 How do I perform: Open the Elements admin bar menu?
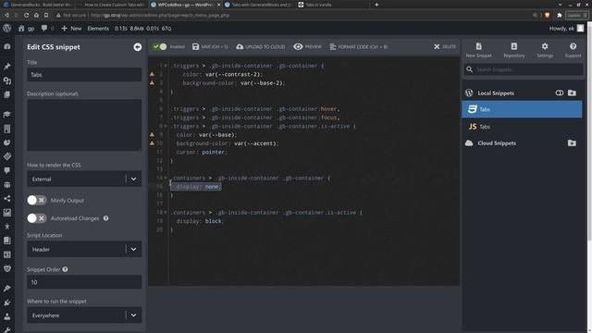(x=98, y=29)
